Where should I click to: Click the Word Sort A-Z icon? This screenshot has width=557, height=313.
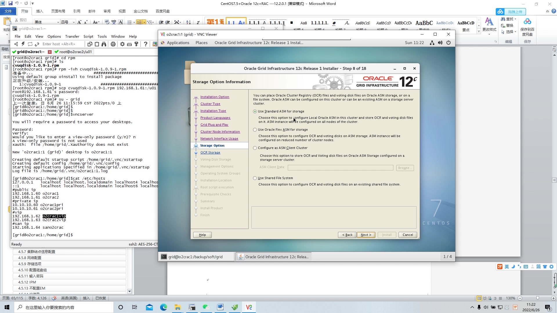(188, 22)
